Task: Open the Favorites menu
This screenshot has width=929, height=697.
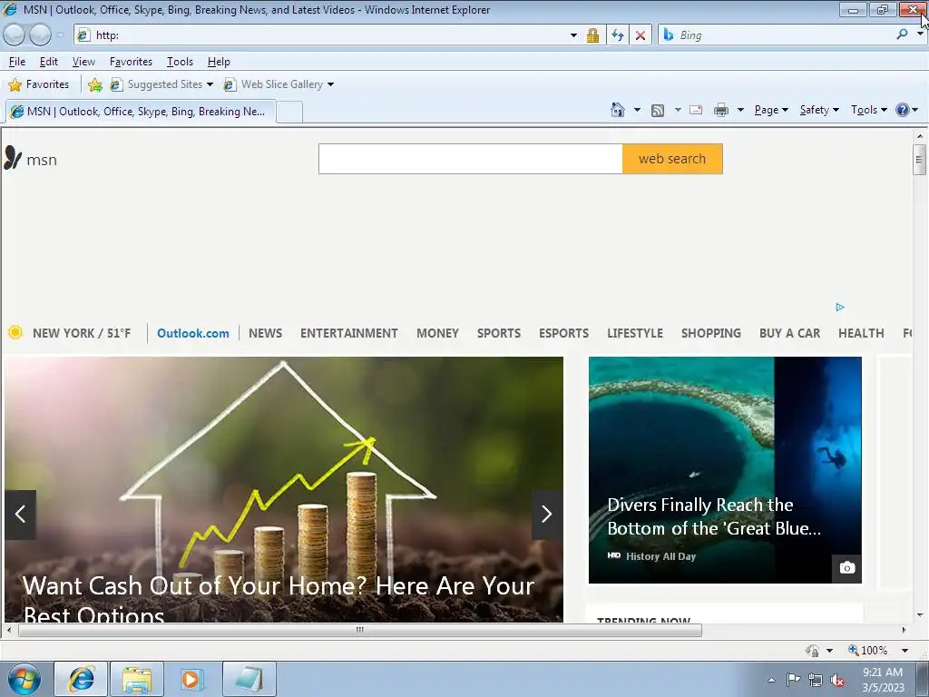Action: pos(131,62)
